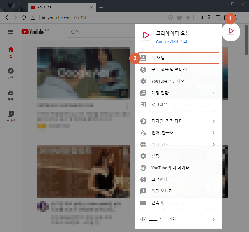This screenshot has width=249, height=232.
Task: Open 구매 항목 및 멤버십
Action: point(178,69)
